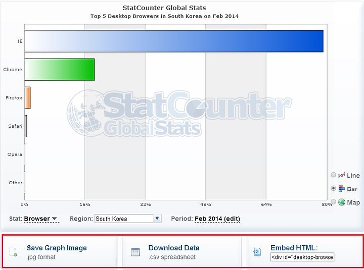The height and width of the screenshot is (270, 364).
Task: Click the 'Embed HTML:' label
Action: tap(294, 248)
